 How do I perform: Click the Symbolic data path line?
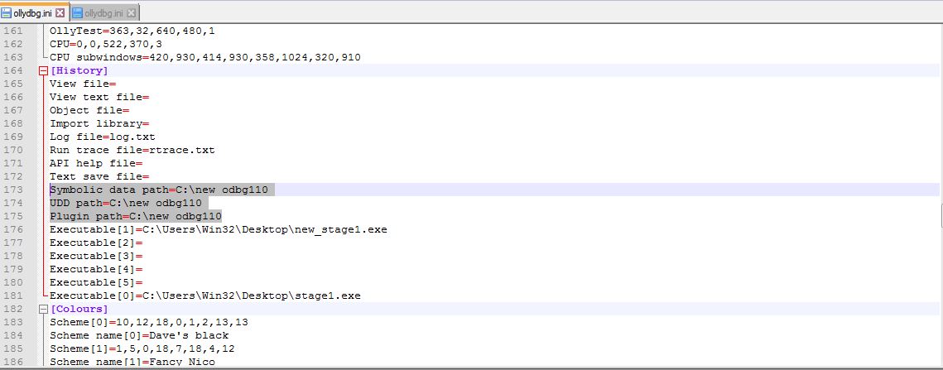pyautogui.click(x=159, y=190)
